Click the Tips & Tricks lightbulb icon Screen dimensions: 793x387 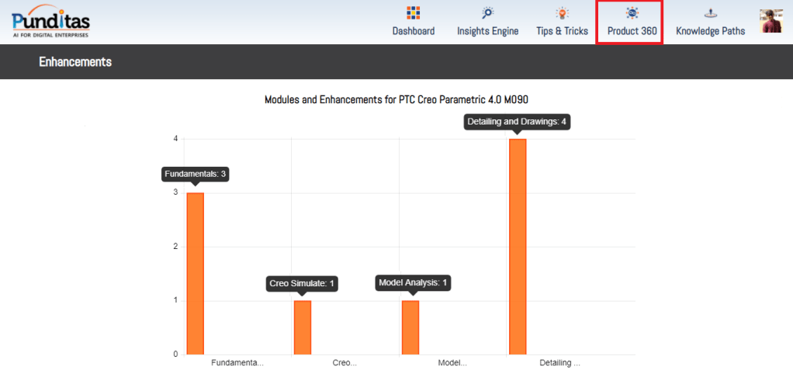(562, 13)
